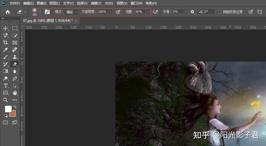Select the Crop tool
Image resolution: width=266 pixels, height=146 pixels.
point(6,42)
